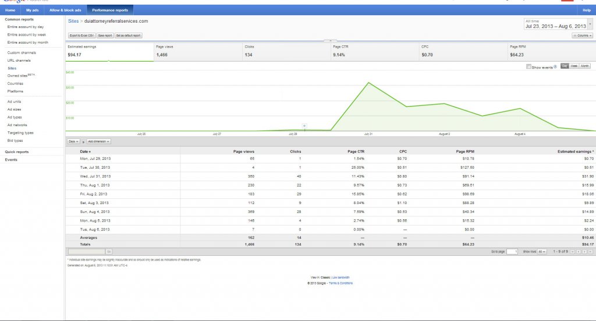Sort table by Clicks column
Screen dimensions: 596x321
pyautogui.click(x=295, y=152)
